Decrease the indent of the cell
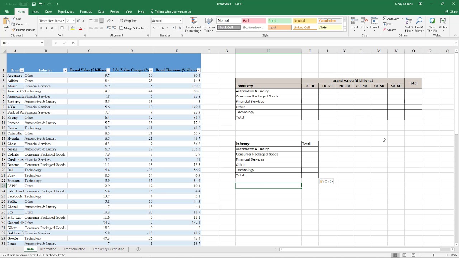The image size is (459, 258). pos(109,28)
